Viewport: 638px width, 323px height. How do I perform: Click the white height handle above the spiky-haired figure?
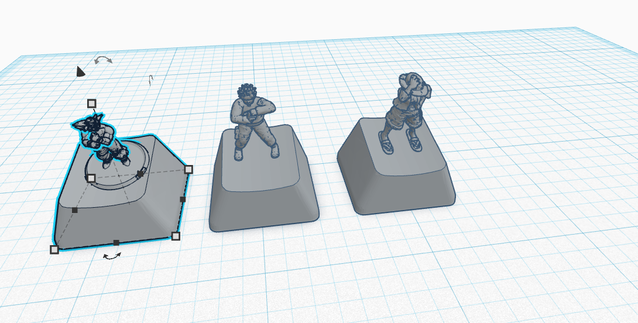91,104
